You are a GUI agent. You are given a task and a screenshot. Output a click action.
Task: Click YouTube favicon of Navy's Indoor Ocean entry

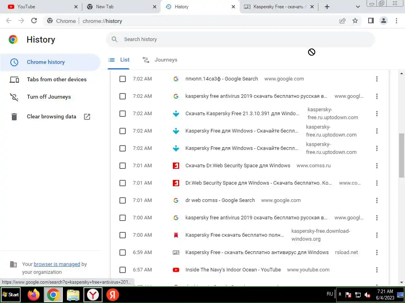176,270
